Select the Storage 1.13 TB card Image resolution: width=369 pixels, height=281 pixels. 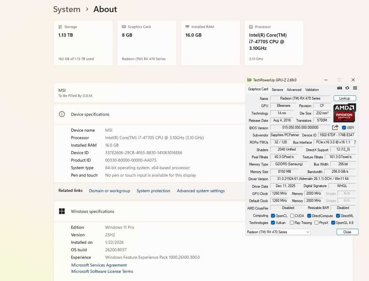click(x=83, y=43)
